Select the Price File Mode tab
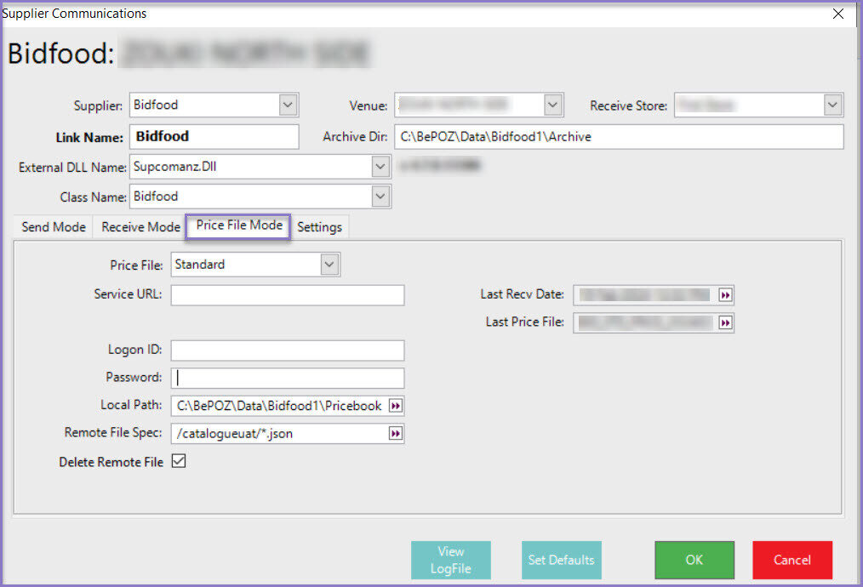The height and width of the screenshot is (587, 863). point(239,225)
